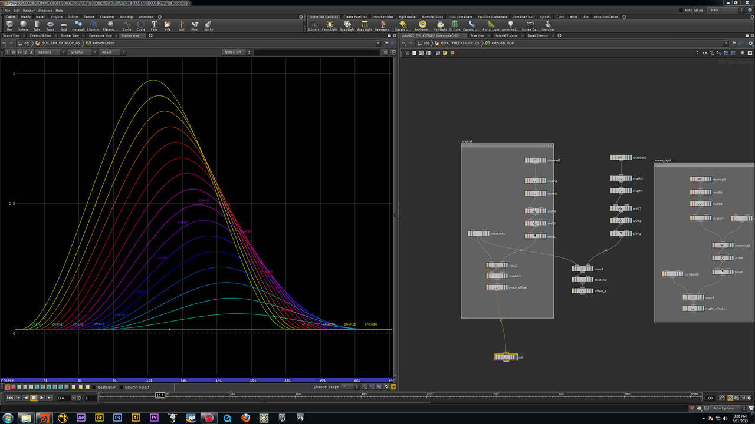
Task: Select the LSystem shelf tool
Action: tap(93, 25)
